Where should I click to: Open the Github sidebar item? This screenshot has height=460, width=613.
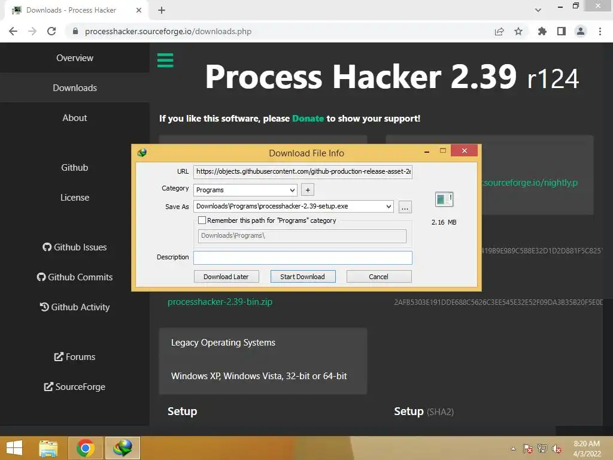coord(75,168)
